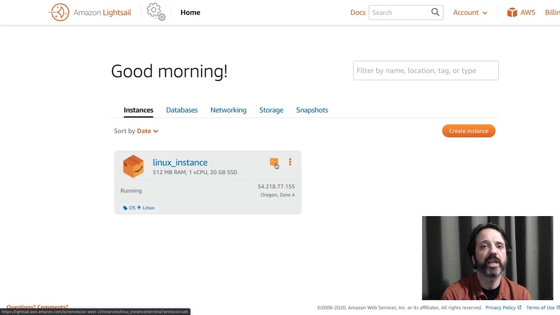Screen dimensions: 560x315
Task: Open the linux_instance name link
Action: click(x=180, y=162)
